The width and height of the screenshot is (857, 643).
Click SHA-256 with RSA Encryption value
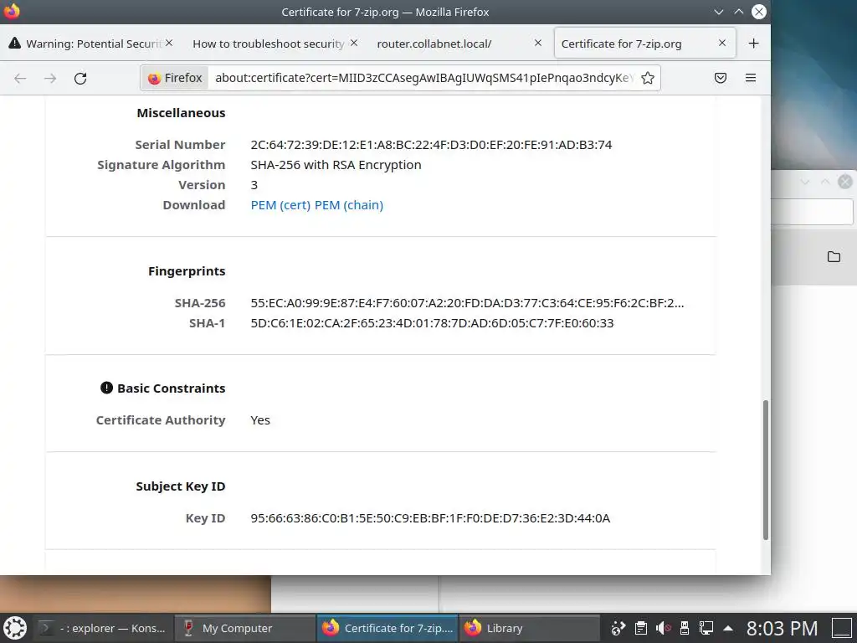(336, 165)
